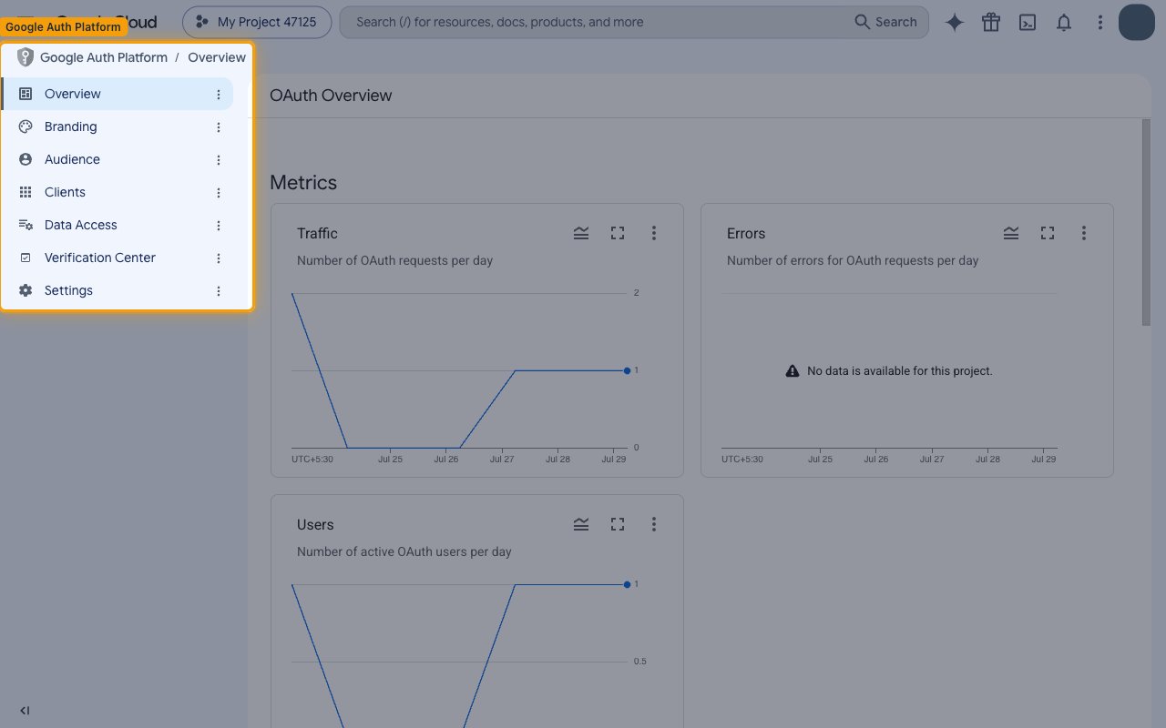1166x728 pixels.
Task: Expand the Errors chart to full screen
Action: point(1048,234)
